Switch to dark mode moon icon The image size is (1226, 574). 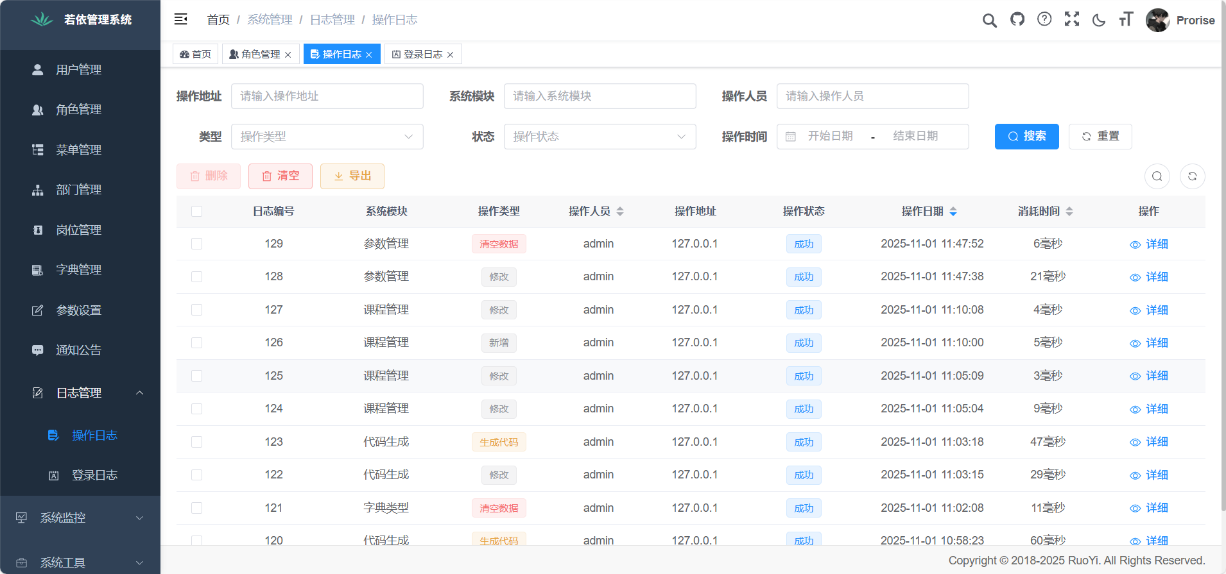1098,21
